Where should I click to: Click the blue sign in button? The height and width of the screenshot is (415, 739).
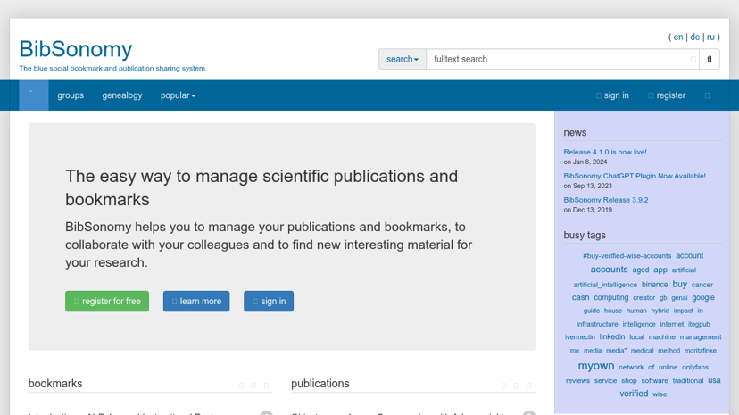pos(269,301)
